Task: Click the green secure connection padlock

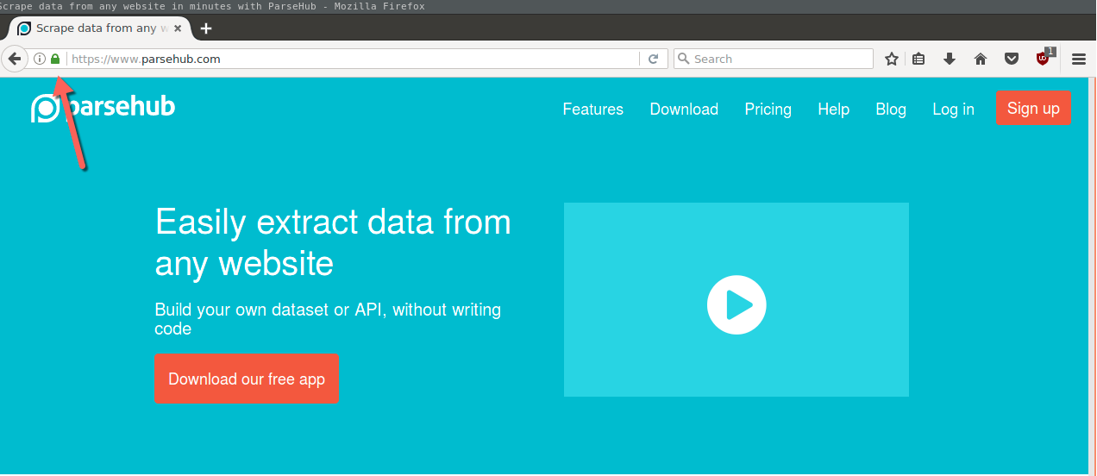Action: [x=55, y=59]
